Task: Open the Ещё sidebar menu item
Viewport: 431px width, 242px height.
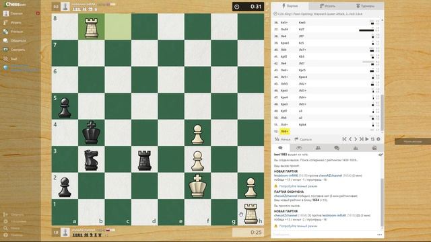Action: click(11, 58)
